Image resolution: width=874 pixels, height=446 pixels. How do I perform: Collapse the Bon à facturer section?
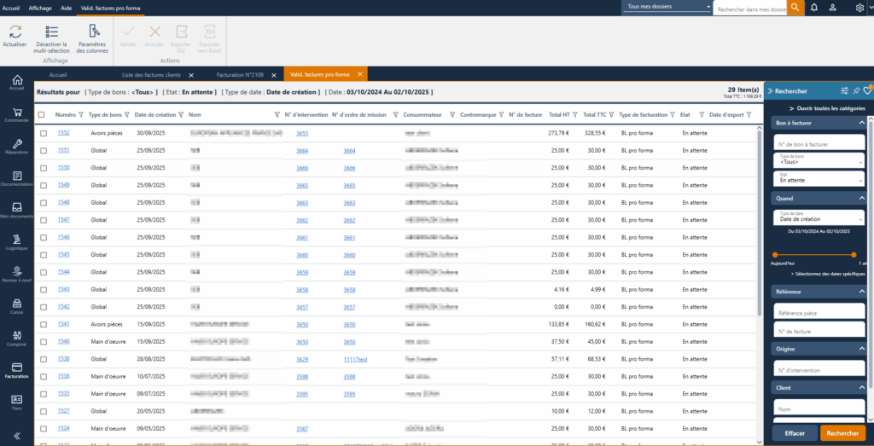pos(862,123)
